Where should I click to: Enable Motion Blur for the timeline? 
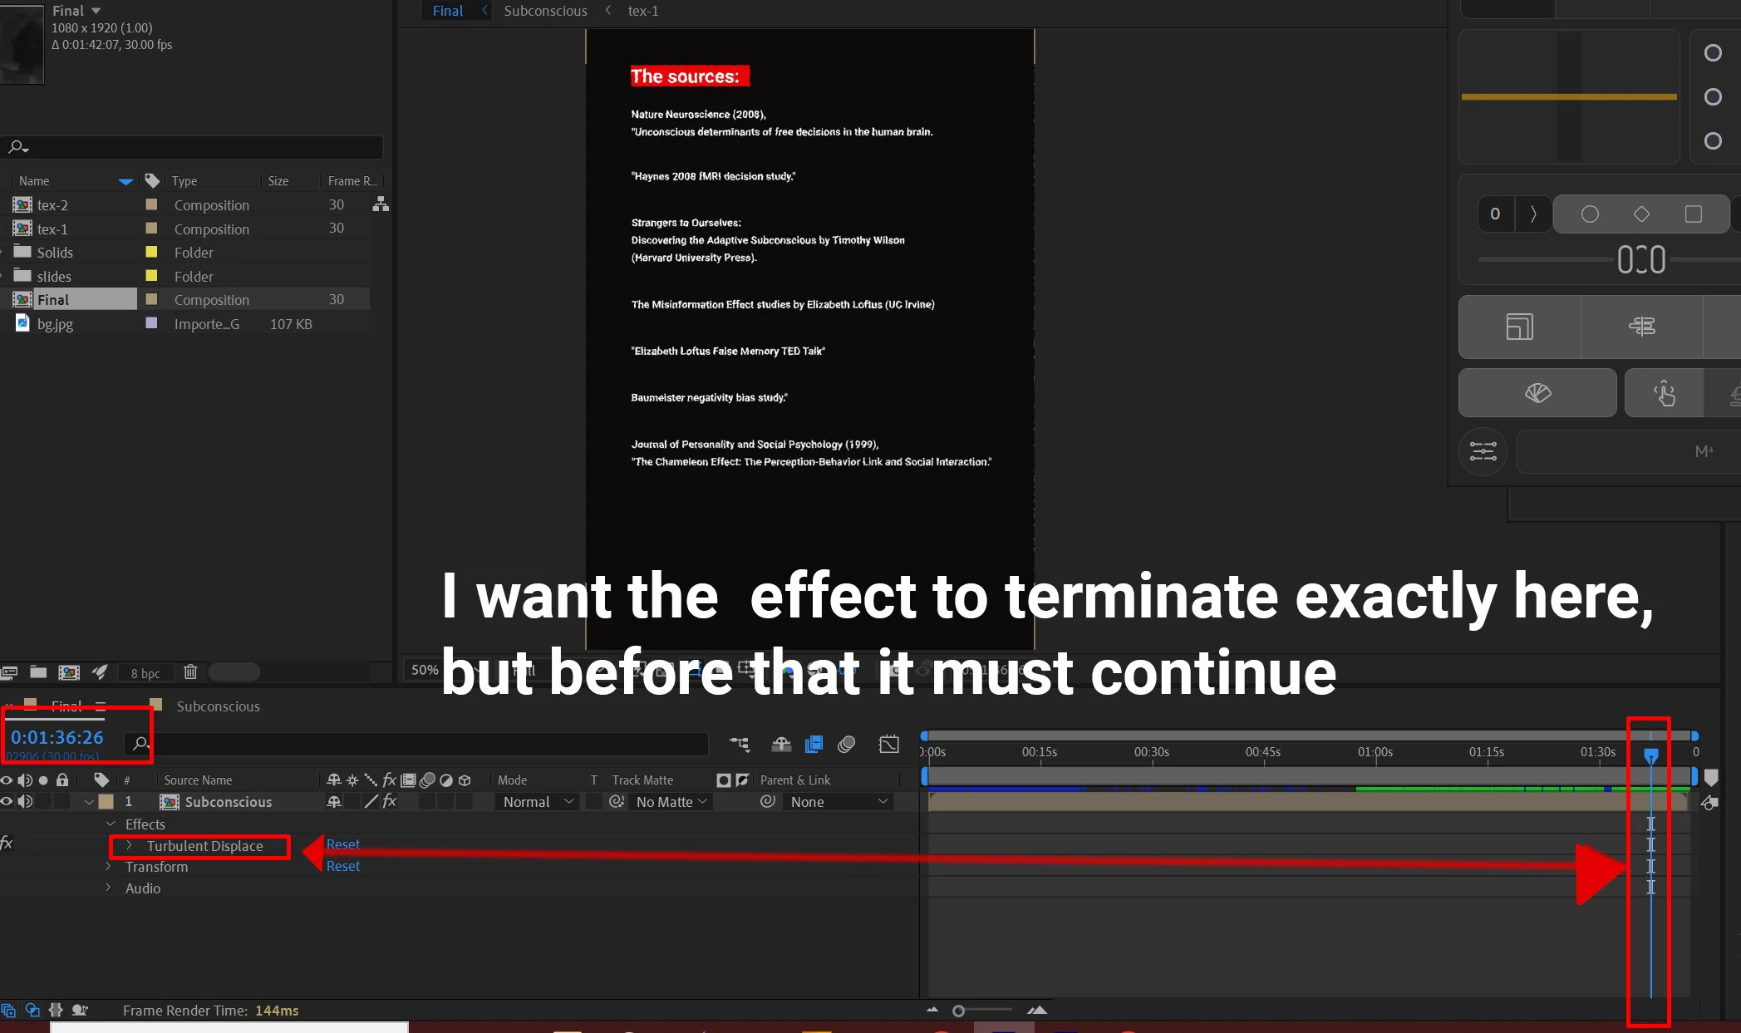pyautogui.click(x=846, y=744)
